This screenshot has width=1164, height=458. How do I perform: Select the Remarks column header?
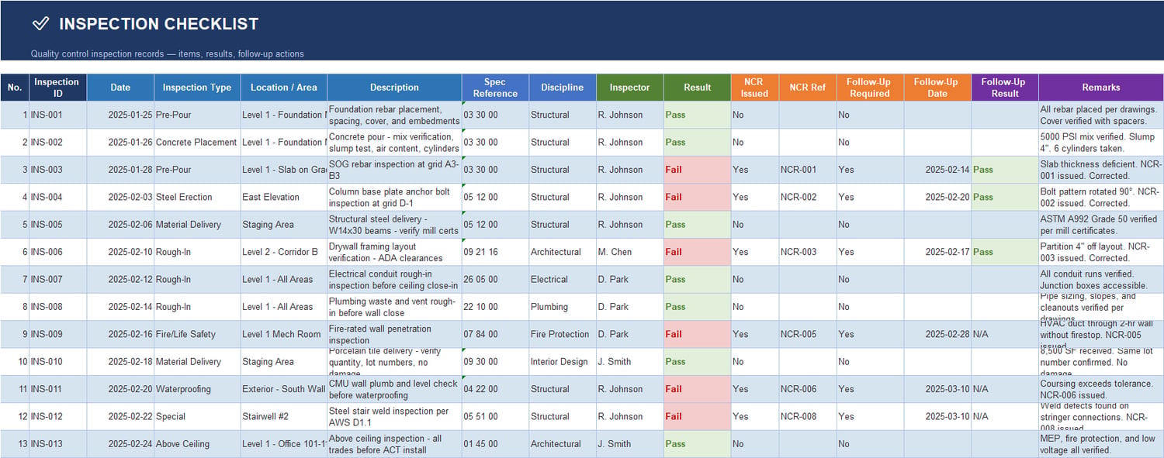pyautogui.click(x=1101, y=88)
